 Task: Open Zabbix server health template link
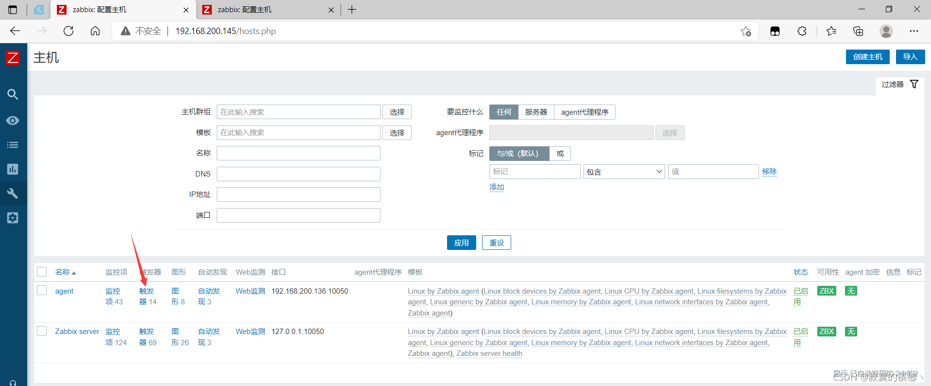tap(489, 353)
